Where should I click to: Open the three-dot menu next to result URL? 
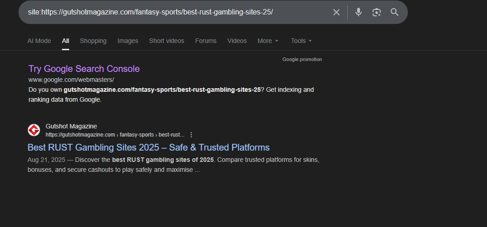pyautogui.click(x=191, y=135)
